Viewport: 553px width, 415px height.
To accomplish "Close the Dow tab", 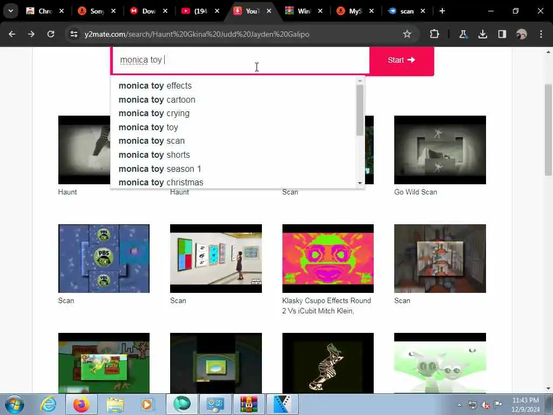I will point(165,11).
